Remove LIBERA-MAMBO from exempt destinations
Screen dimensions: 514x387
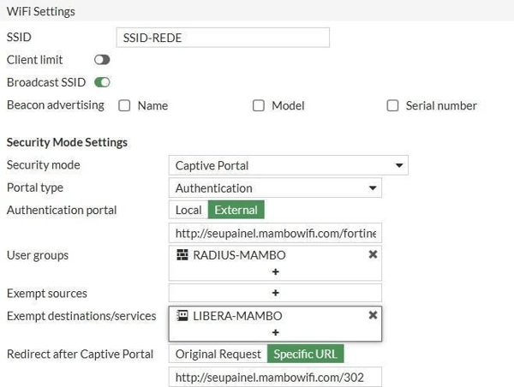click(373, 315)
